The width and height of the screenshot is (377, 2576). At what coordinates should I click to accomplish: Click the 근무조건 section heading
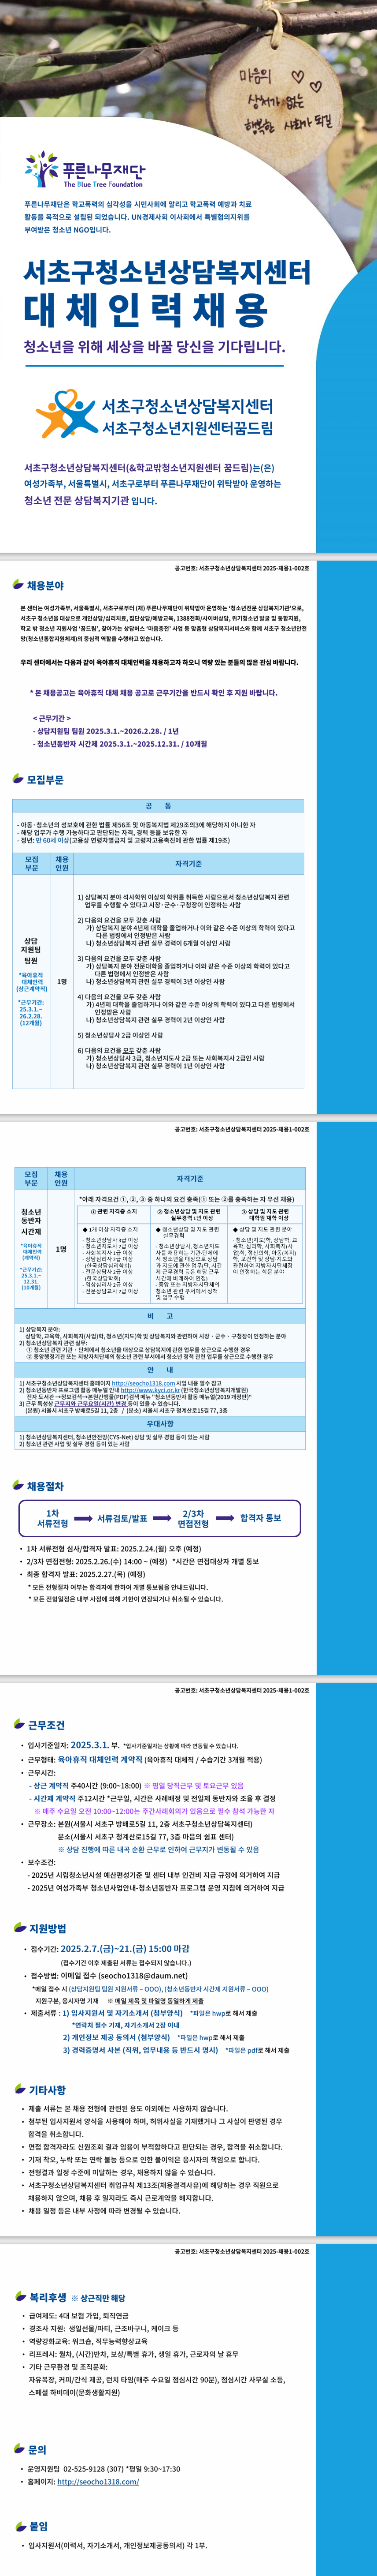(47, 1726)
